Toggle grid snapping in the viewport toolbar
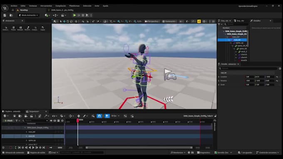283x159 pixels. [x=119, y=22]
